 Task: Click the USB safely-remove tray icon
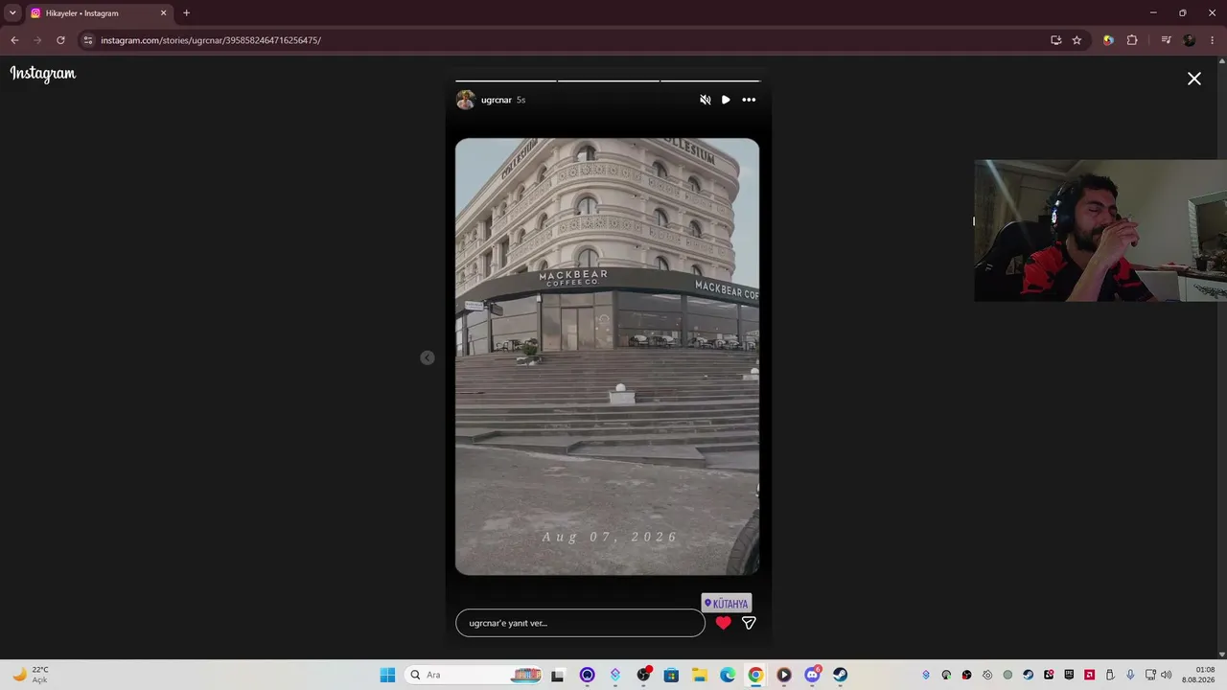tap(1110, 675)
